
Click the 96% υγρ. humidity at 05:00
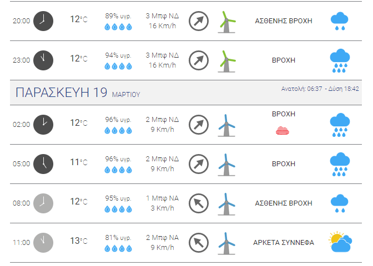click(118, 159)
